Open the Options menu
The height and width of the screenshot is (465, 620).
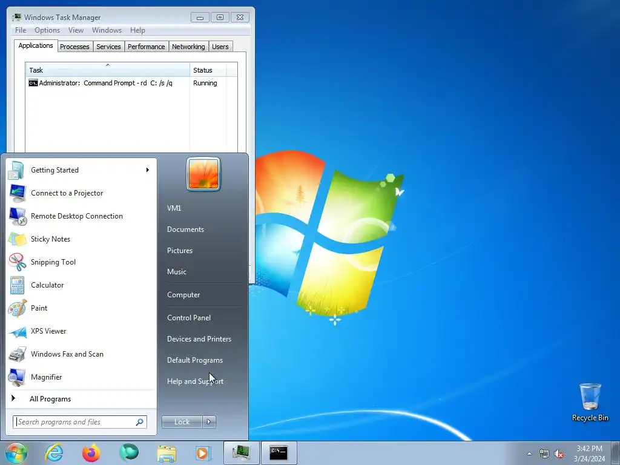click(47, 30)
